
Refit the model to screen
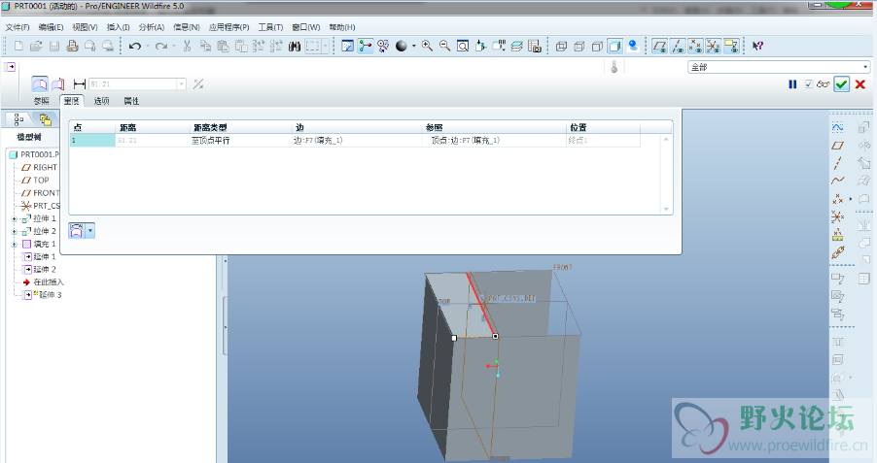463,47
